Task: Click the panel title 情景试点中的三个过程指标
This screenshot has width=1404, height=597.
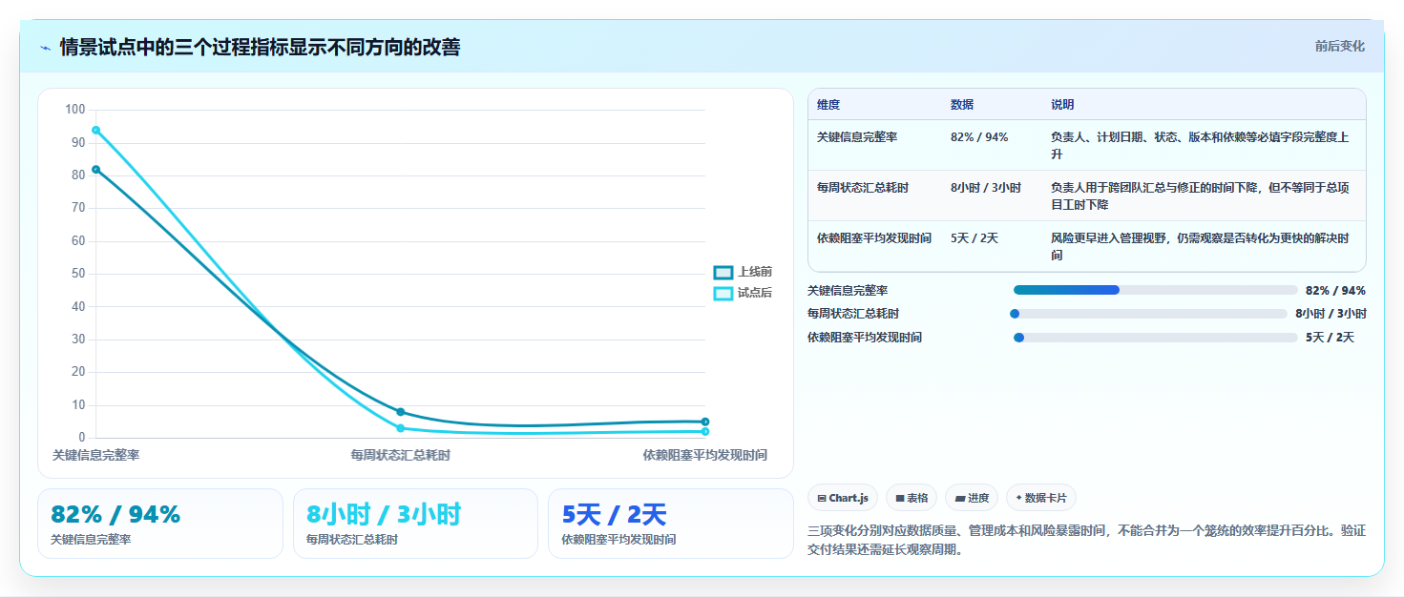Action: point(260,47)
